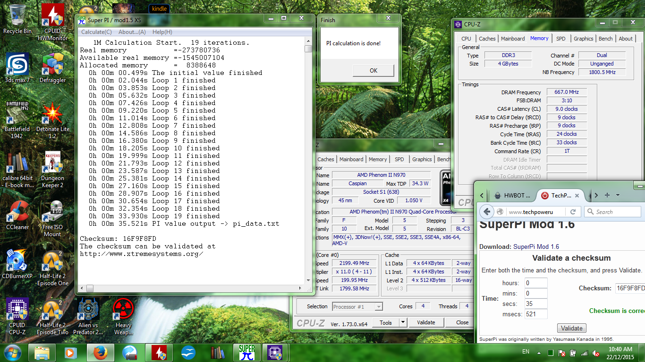Dismiss PI calculation dialog with OK
The height and width of the screenshot is (362, 645).
tap(373, 70)
